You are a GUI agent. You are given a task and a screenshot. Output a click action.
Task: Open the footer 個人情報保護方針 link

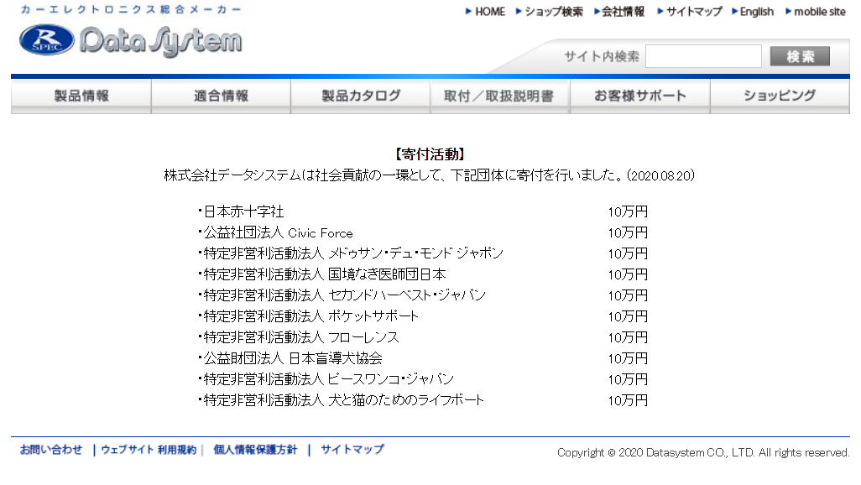(x=255, y=450)
